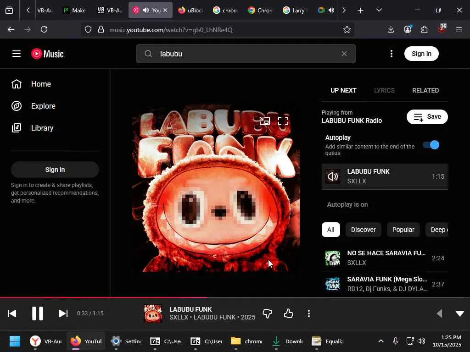Open player bar three-dot action menu
This screenshot has height=352, width=470.
309,313
